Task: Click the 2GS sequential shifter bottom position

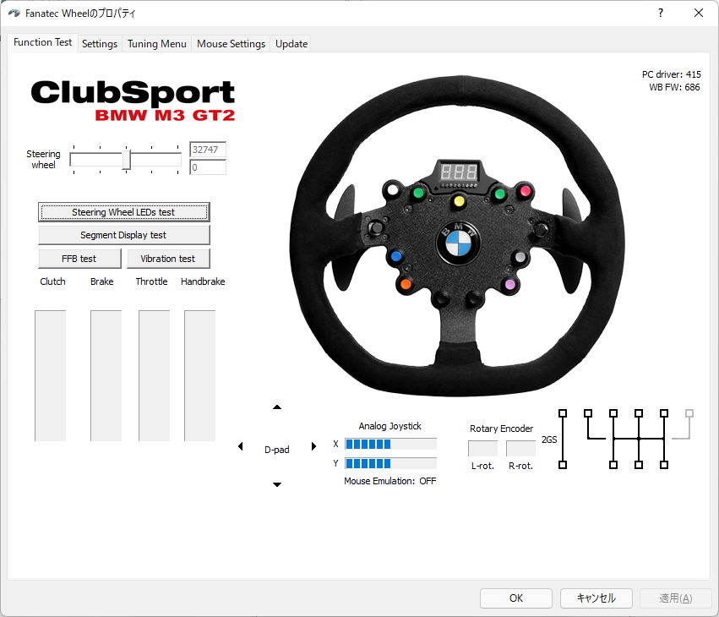Action: (563, 465)
